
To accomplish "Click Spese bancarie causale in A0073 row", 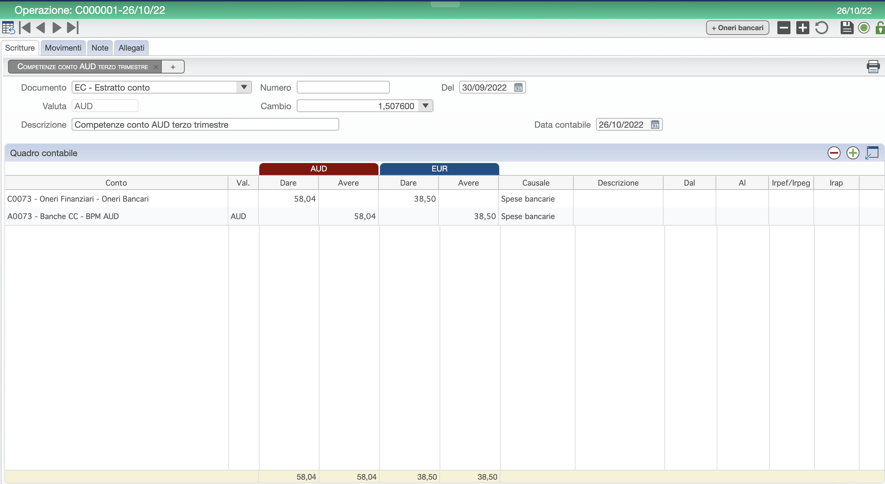I will tap(528, 216).
